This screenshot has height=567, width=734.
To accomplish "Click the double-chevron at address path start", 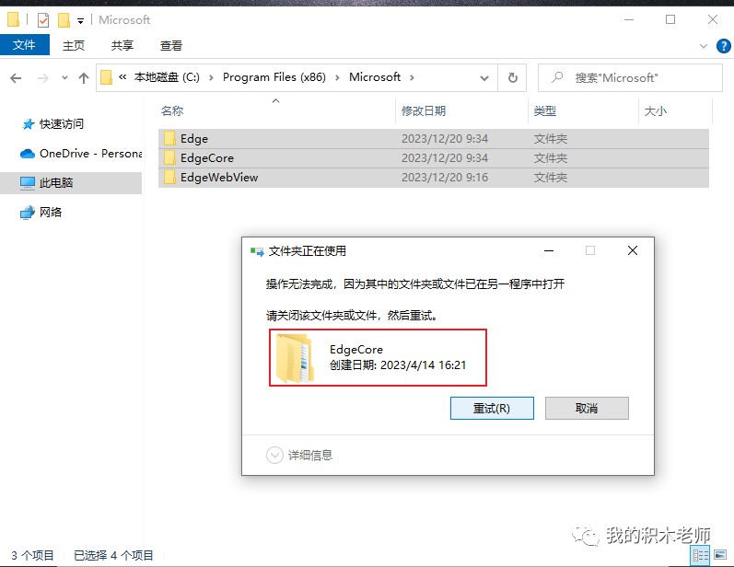I will [x=122, y=77].
